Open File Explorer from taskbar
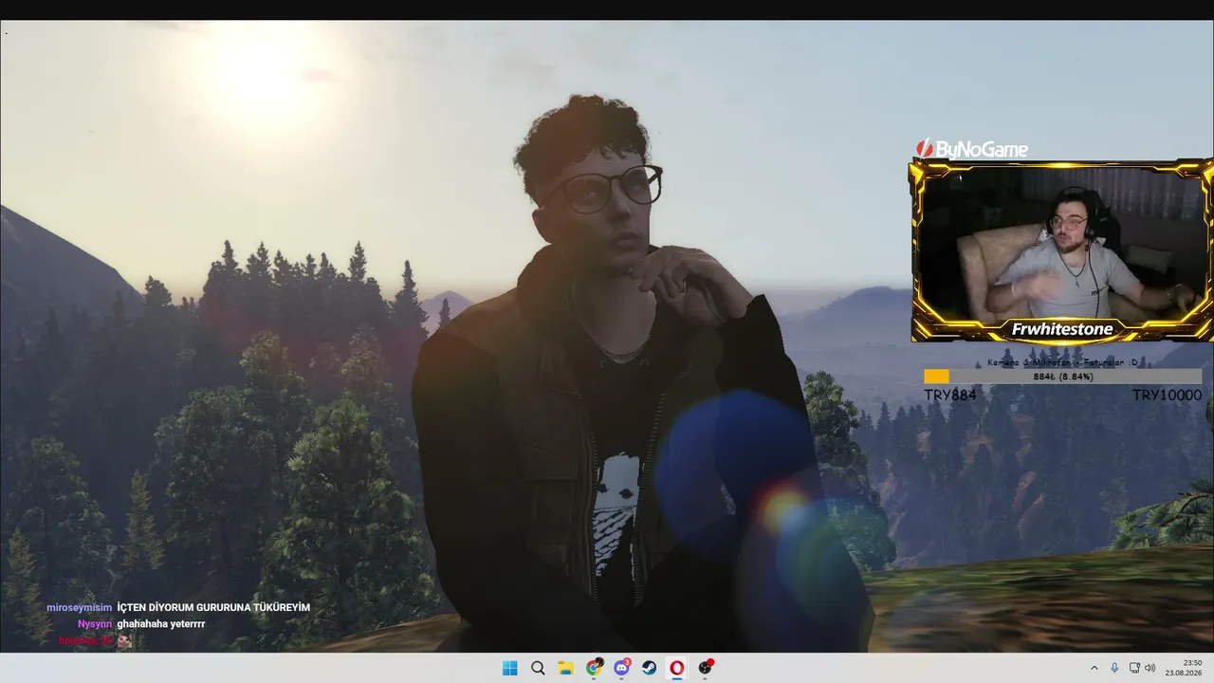 [565, 668]
